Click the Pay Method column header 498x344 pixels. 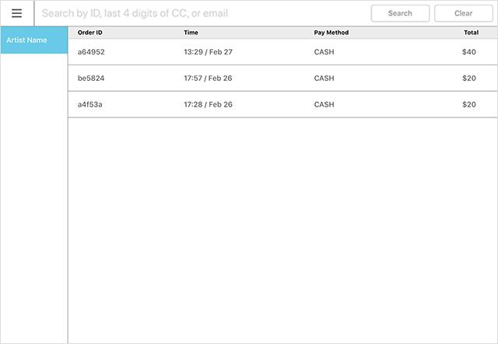click(x=331, y=33)
